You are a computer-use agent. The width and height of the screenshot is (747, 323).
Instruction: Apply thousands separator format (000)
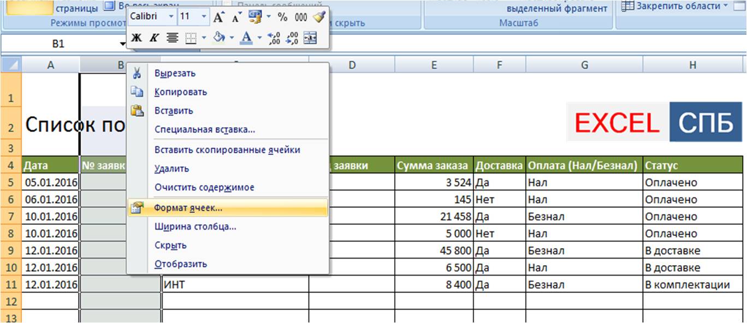pos(301,17)
